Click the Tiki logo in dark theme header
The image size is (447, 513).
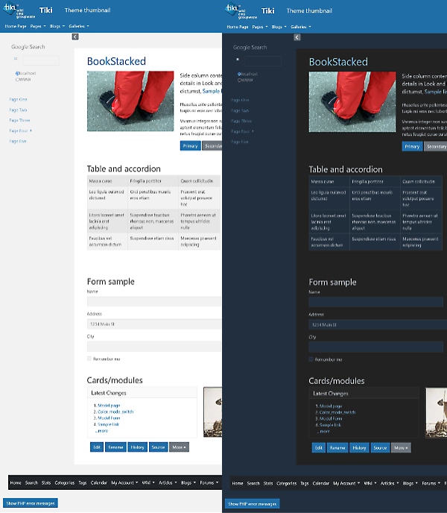click(x=238, y=10)
